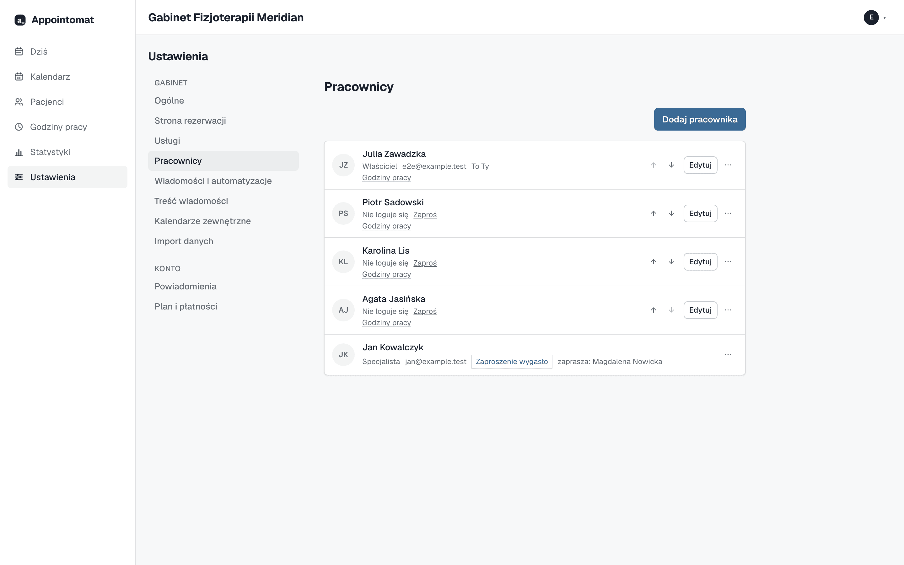Click Dodaj pracownika button
The height and width of the screenshot is (565, 904).
coord(700,119)
